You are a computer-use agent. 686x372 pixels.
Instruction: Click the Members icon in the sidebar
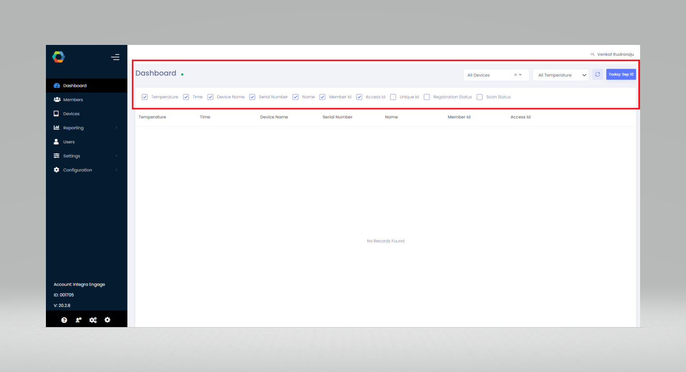point(56,99)
